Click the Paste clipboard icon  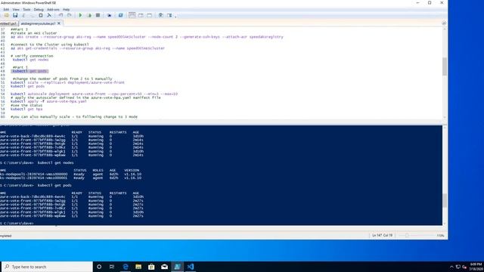(x=40, y=15)
